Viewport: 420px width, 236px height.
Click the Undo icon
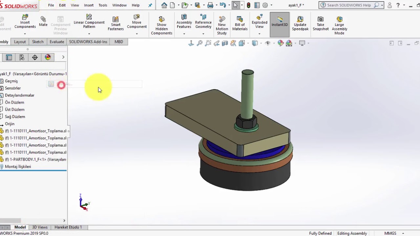(223, 5)
